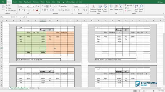Image resolution: width=165 pixels, height=92 pixels.
Task: Toggle Italic formatting
Action: coord(22,10)
